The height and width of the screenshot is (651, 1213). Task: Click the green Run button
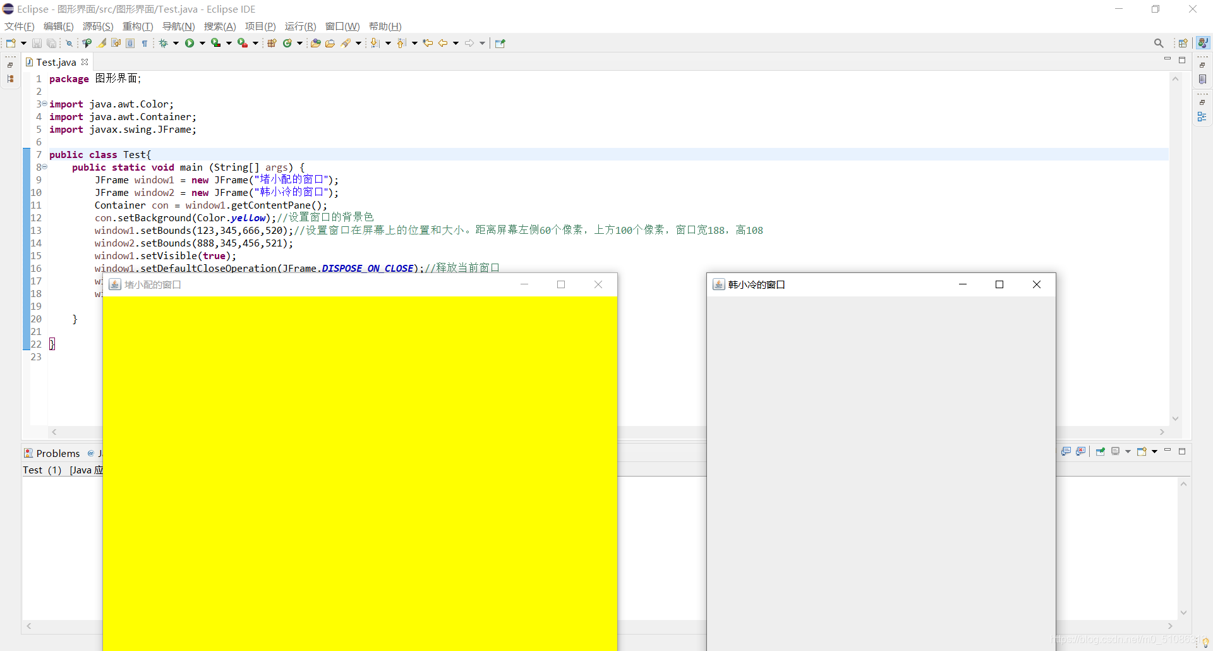tap(190, 43)
